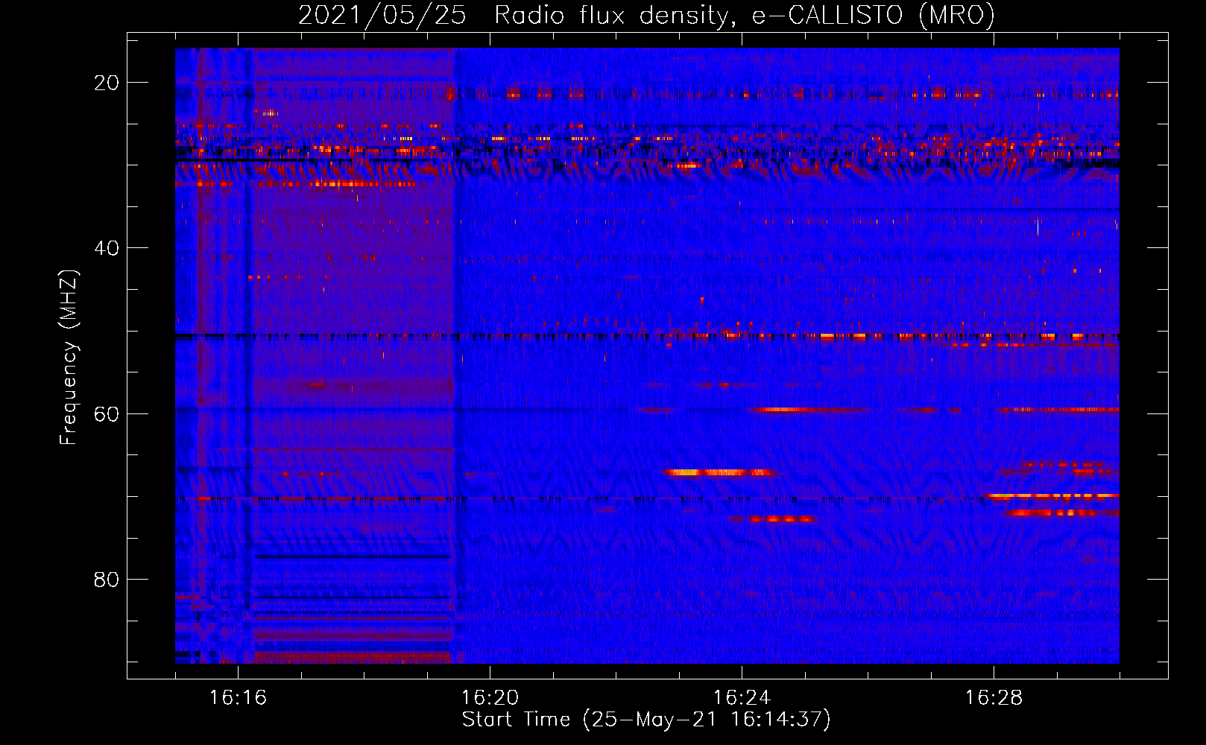Image resolution: width=1206 pixels, height=745 pixels.
Task: Click the date '2021/05/25' in the title
Action: click(x=382, y=16)
